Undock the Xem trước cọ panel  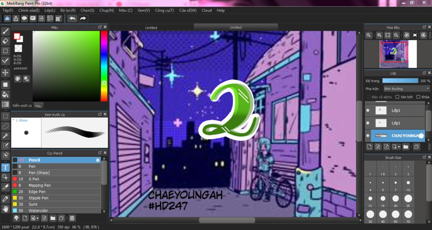[100, 114]
